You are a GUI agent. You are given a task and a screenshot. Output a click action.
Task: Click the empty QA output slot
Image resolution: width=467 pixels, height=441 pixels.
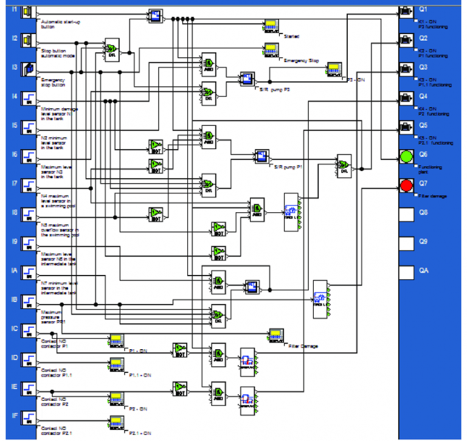pyautogui.click(x=406, y=271)
